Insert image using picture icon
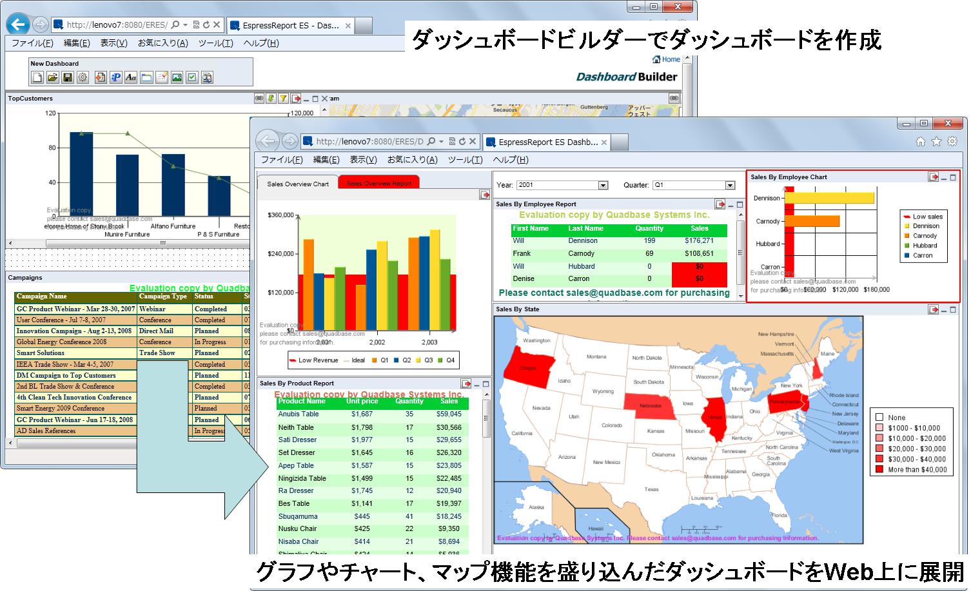971x591 pixels. [177, 77]
